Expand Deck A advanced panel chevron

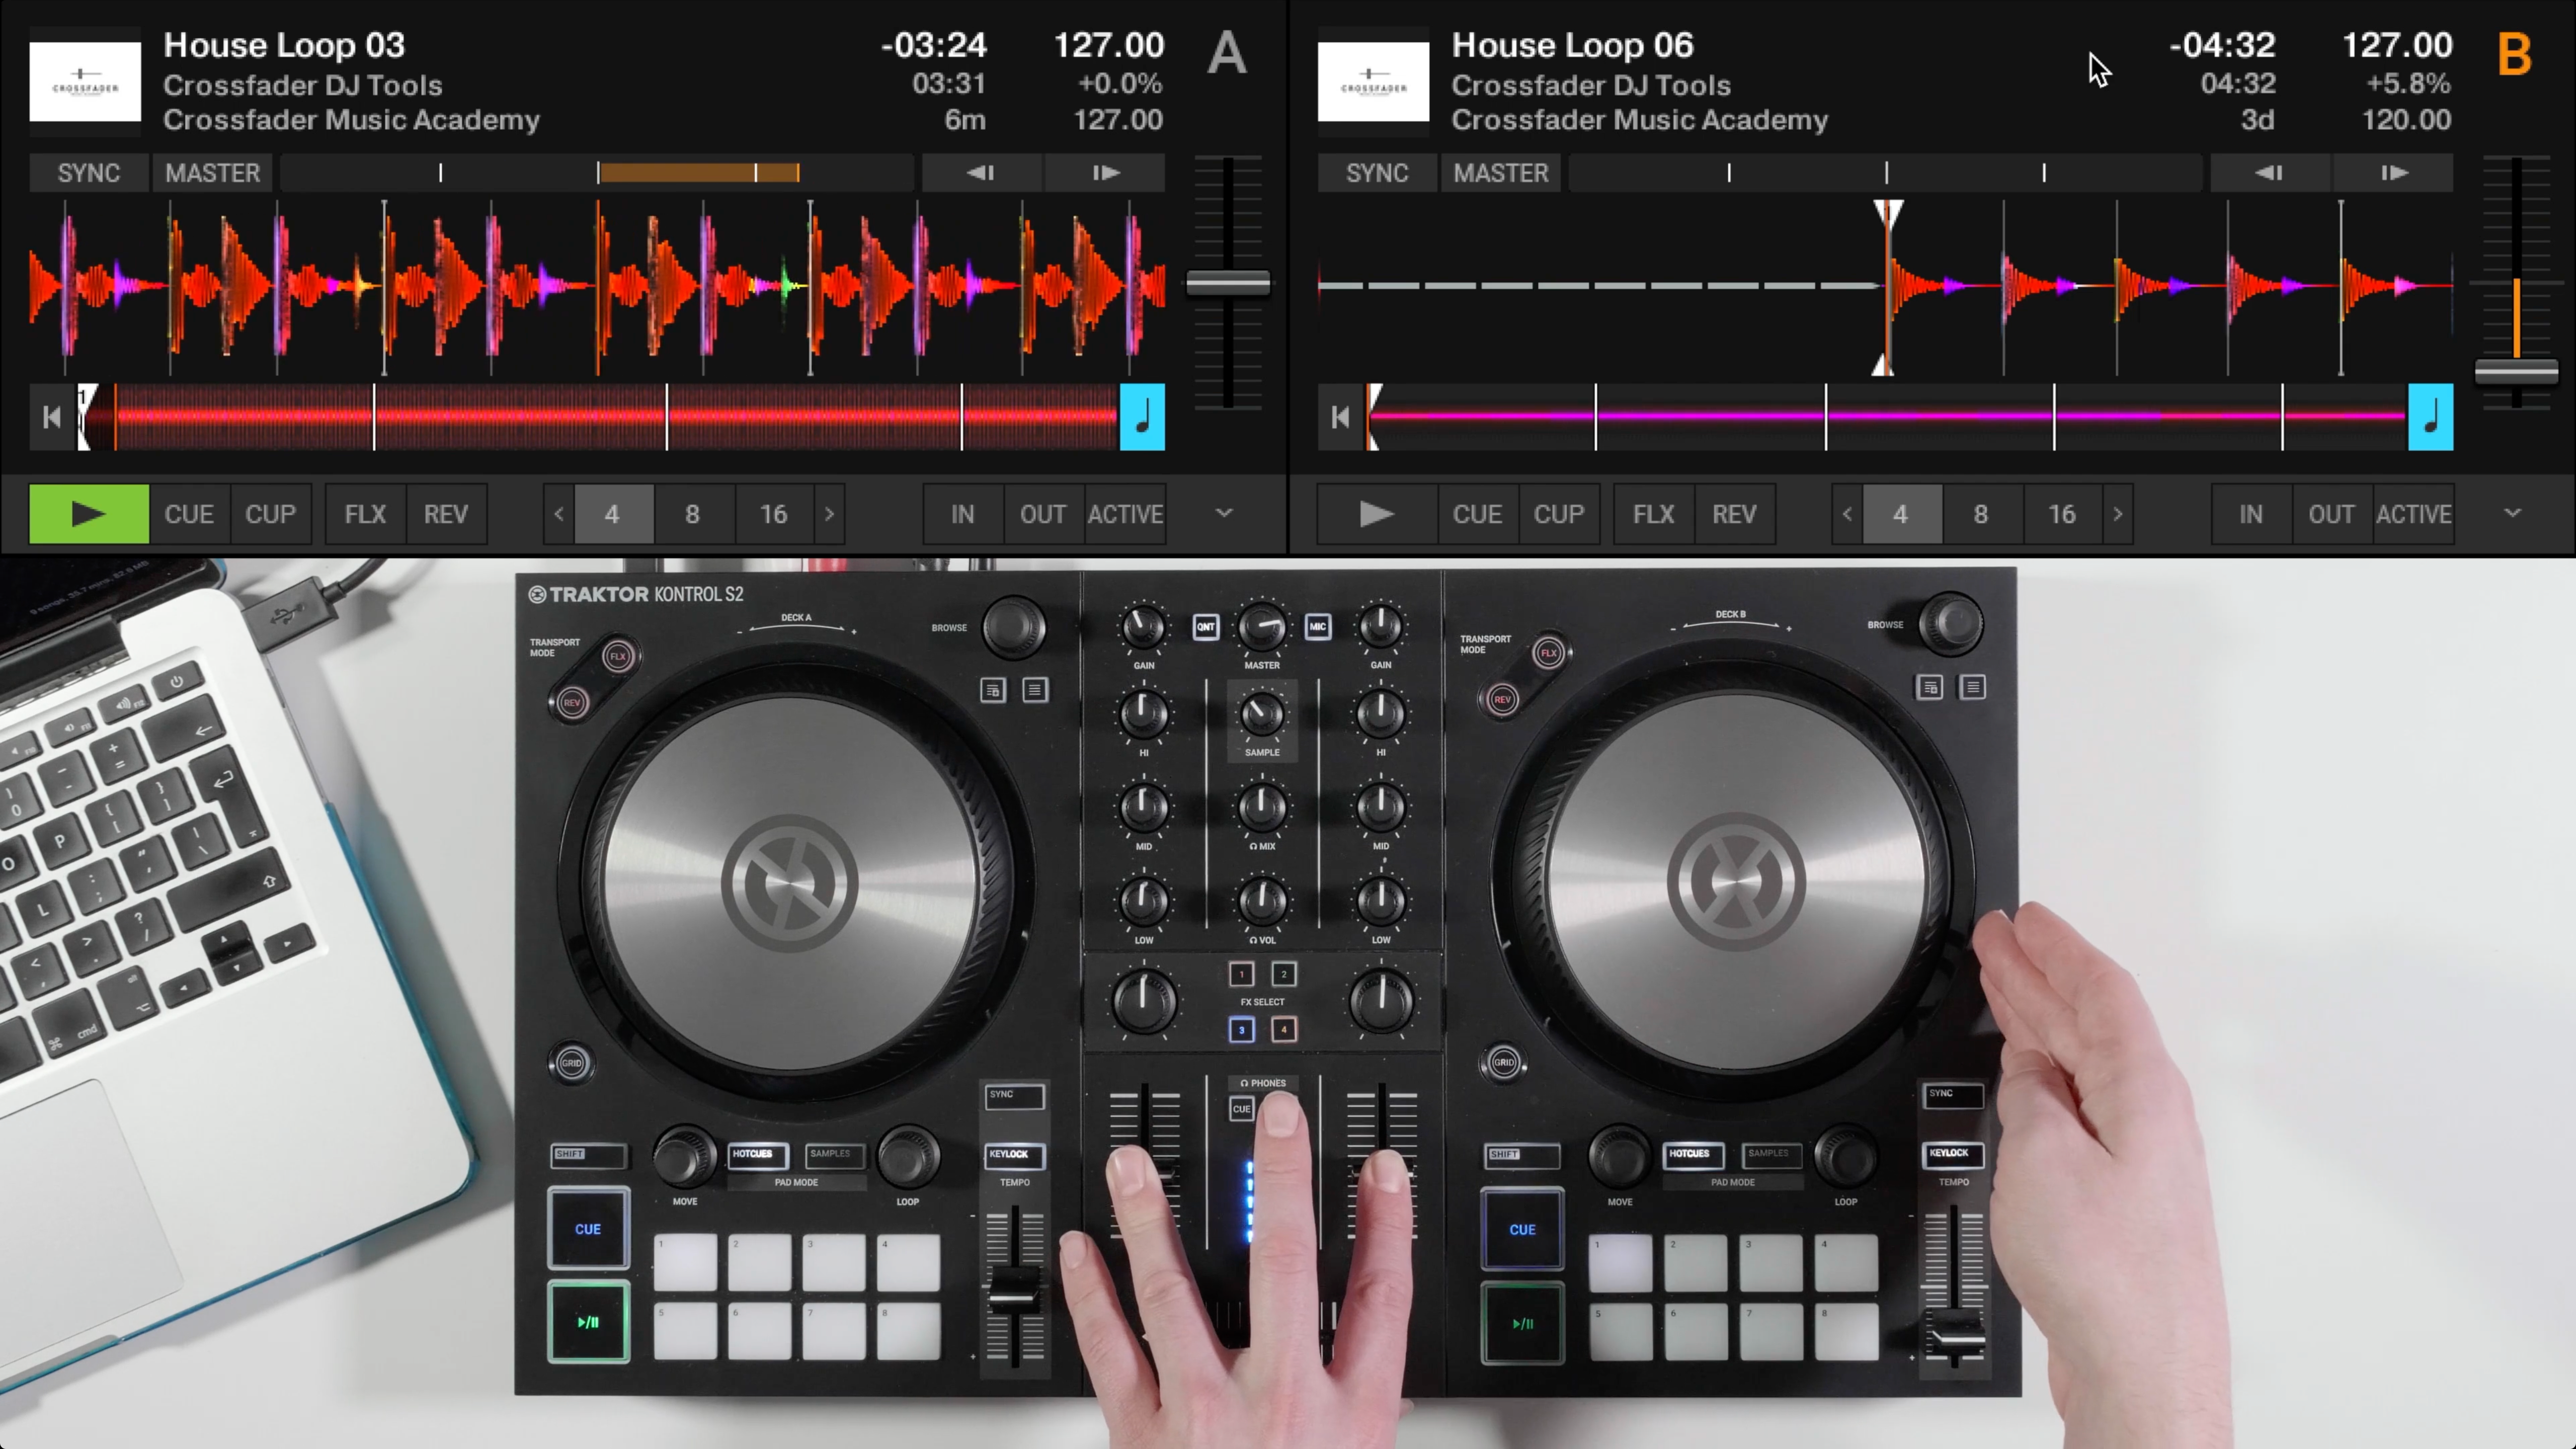pos(1224,513)
